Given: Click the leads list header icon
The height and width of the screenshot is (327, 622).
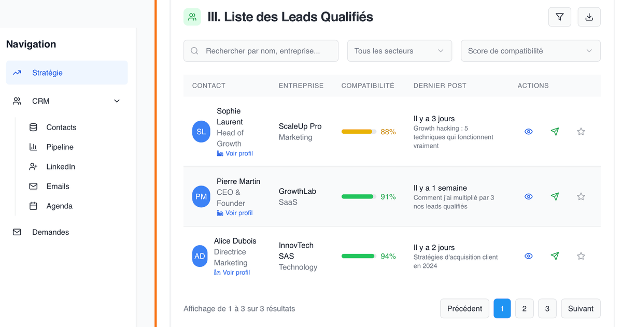Looking at the screenshot, I should [x=192, y=17].
